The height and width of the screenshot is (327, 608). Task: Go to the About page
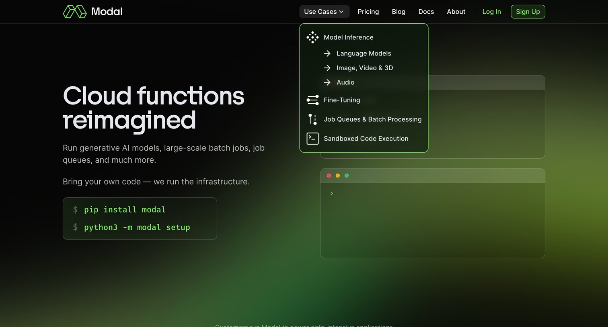[456, 12]
